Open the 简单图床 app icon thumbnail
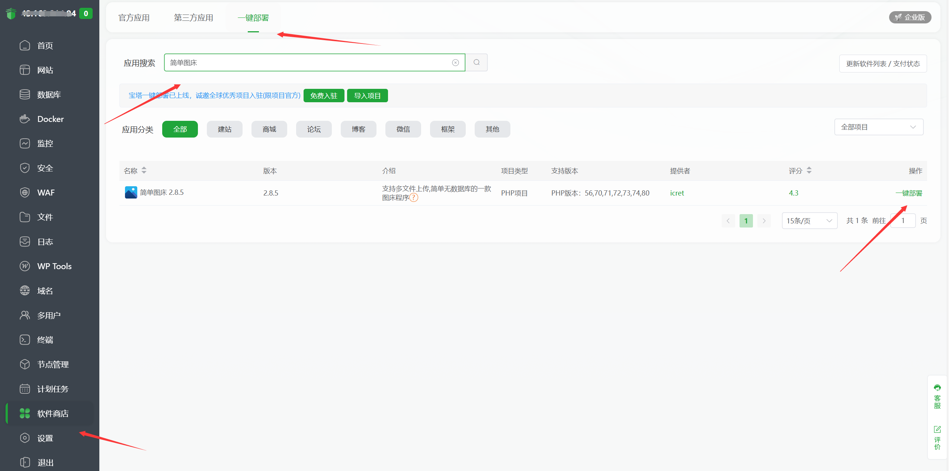The image size is (949, 471). [131, 192]
